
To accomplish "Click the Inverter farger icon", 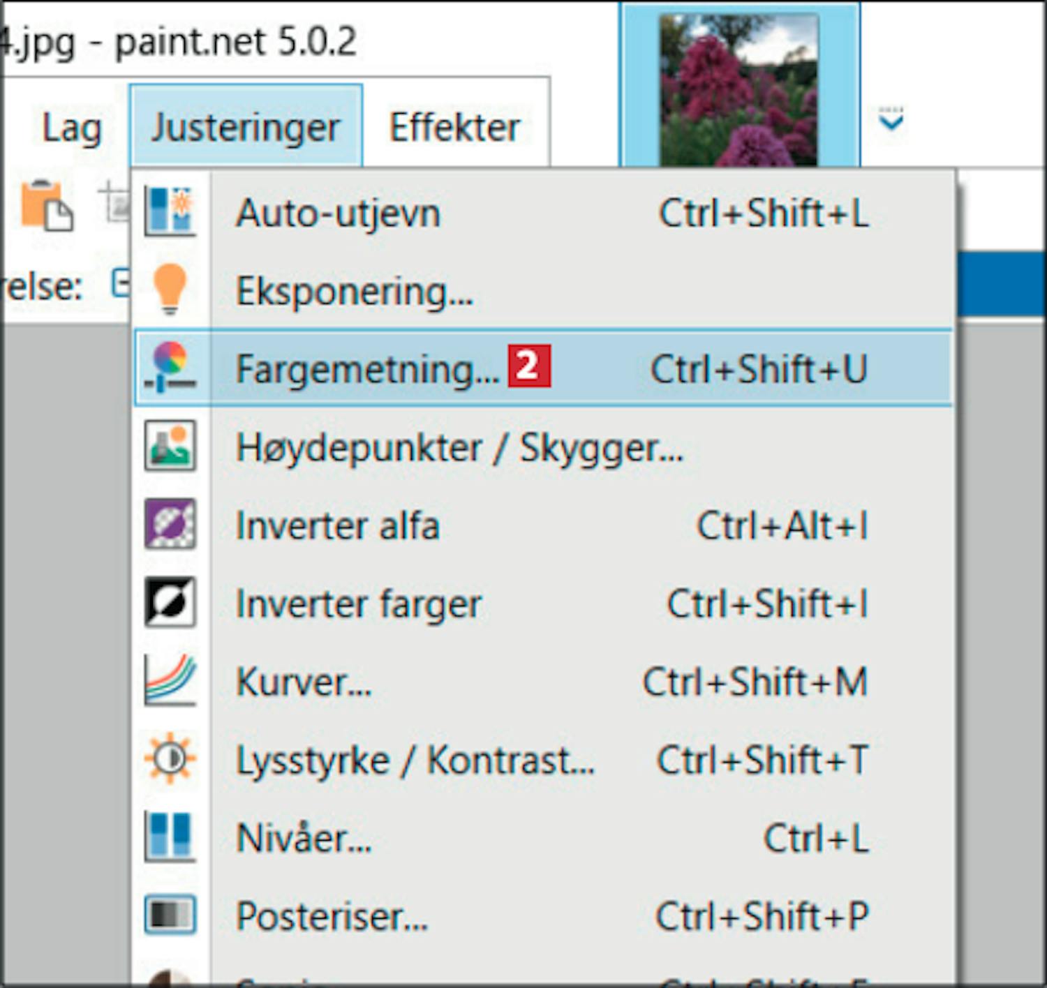I will click(x=170, y=602).
